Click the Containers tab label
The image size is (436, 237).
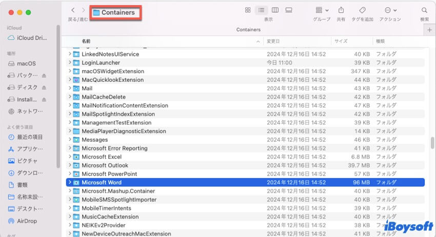pyautogui.click(x=248, y=30)
